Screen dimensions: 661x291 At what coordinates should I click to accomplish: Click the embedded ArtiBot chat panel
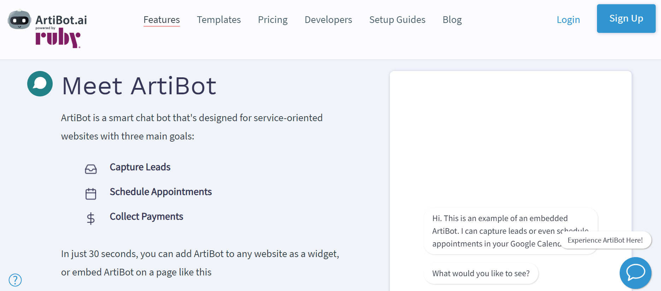510,181
